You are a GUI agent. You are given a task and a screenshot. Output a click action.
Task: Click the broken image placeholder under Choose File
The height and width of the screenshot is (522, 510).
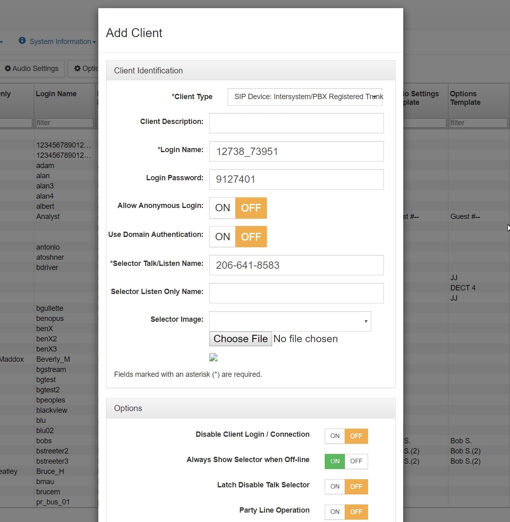[213, 358]
